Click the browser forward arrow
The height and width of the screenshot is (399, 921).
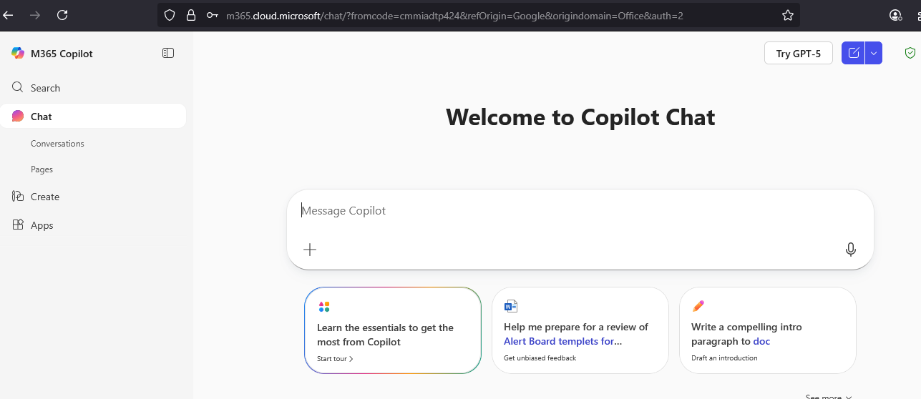point(35,14)
